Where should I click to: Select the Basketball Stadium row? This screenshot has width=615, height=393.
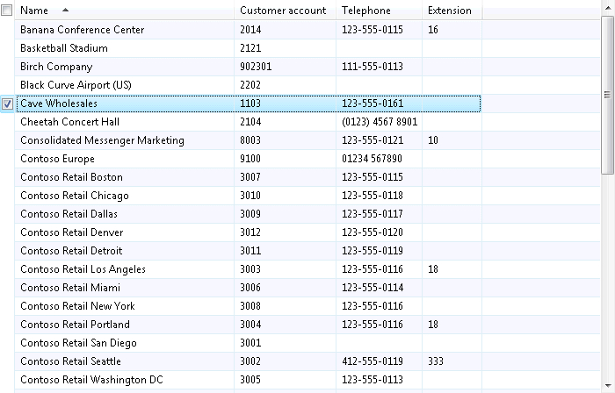pyautogui.click(x=307, y=48)
